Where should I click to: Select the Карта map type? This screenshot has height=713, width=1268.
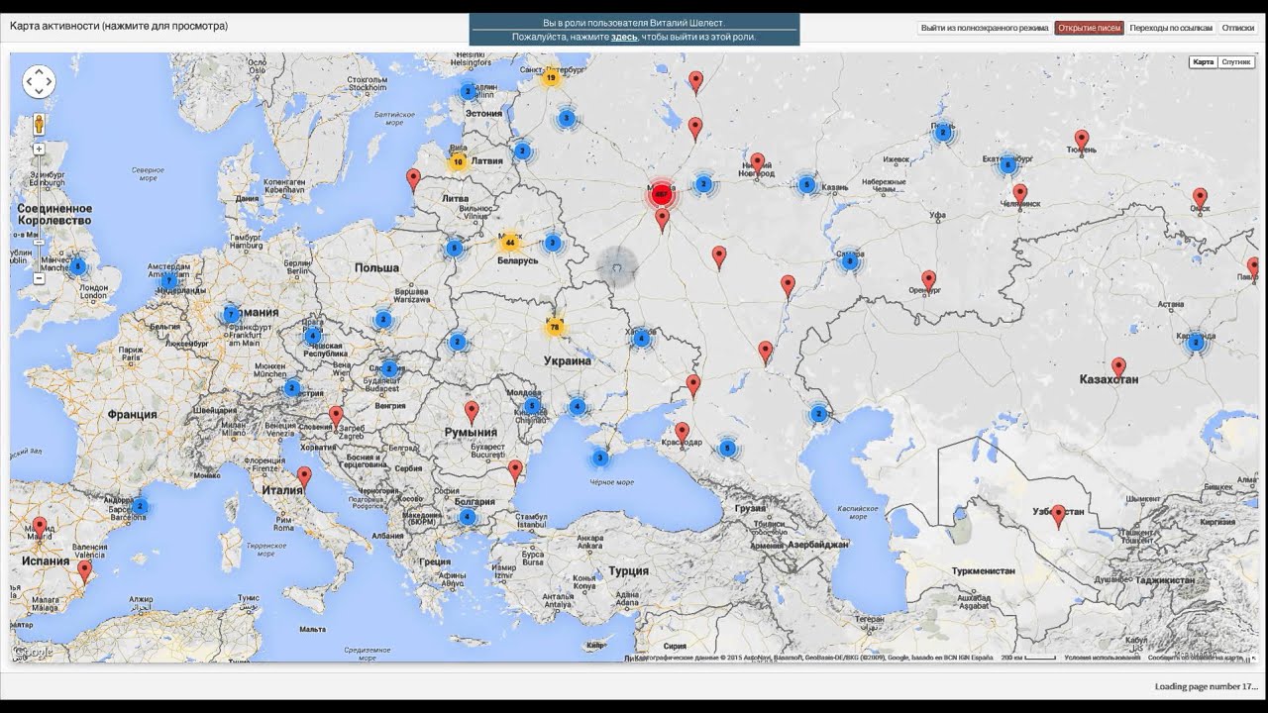(1203, 61)
